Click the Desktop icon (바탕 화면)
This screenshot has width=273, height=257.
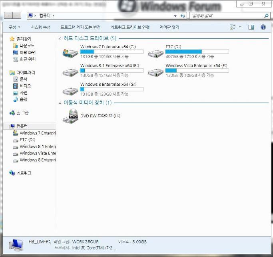[x=16, y=52]
